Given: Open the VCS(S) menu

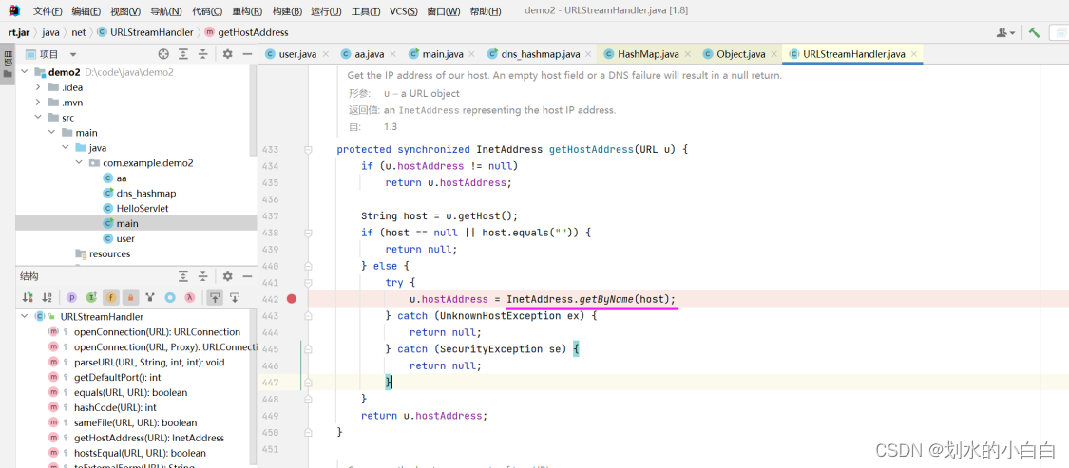Looking at the screenshot, I should click(405, 11).
